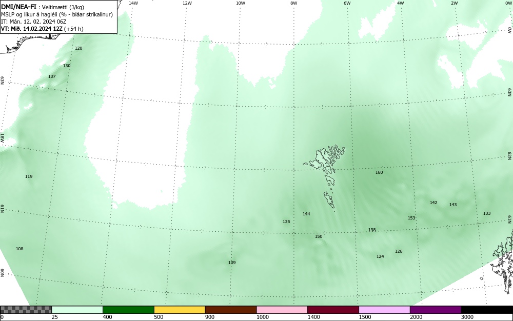
Task: Click the map value 139
Action: point(232,263)
